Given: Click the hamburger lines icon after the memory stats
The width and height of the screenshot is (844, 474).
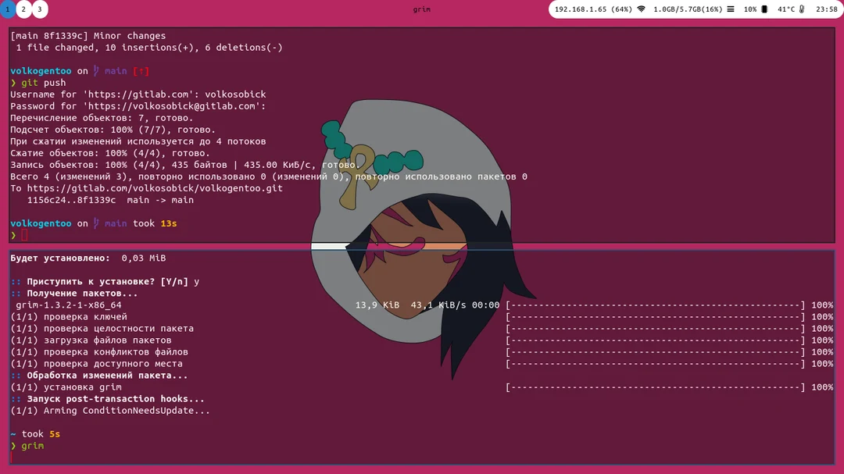Looking at the screenshot, I should click(730, 9).
